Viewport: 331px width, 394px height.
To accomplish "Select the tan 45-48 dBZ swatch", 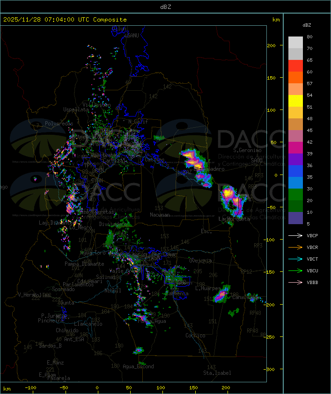I will pyautogui.click(x=295, y=124).
